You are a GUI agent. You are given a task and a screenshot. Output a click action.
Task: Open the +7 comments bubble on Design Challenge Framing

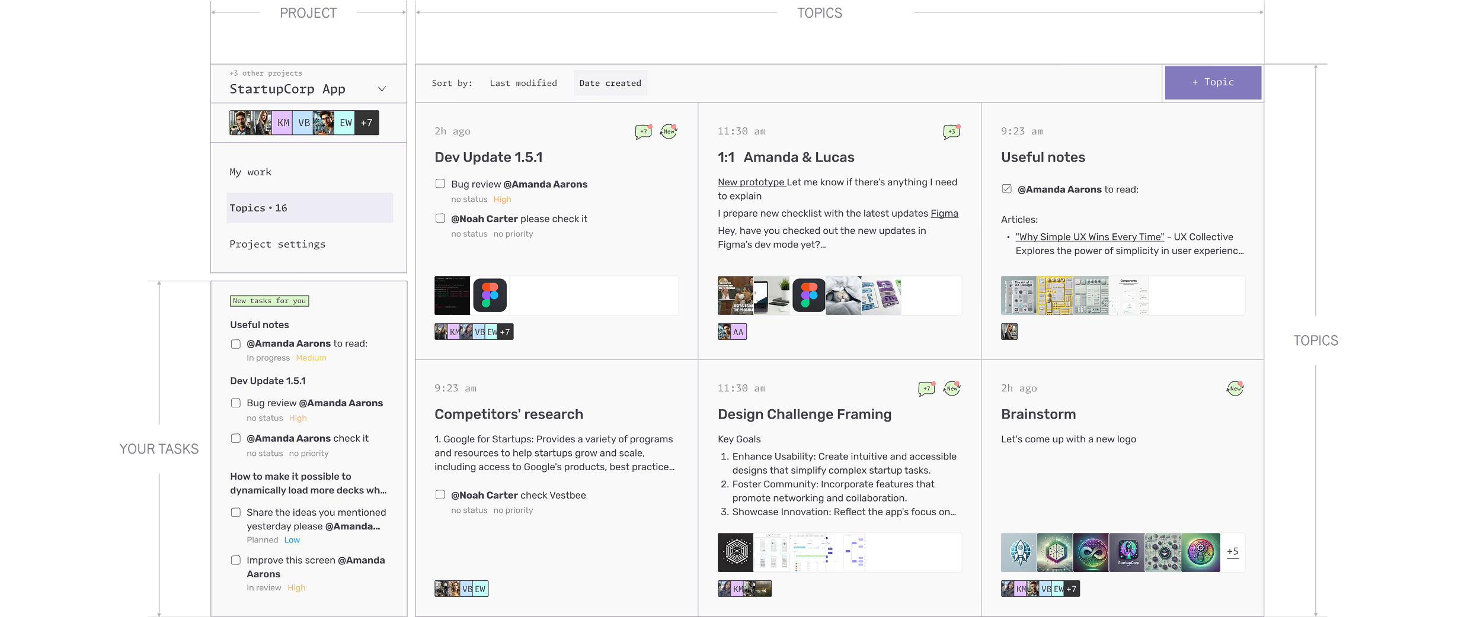(926, 388)
